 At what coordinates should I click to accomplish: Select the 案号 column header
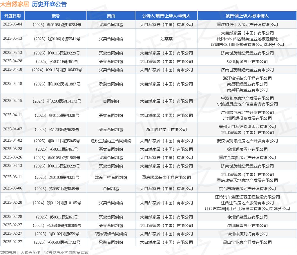coord(56,16)
